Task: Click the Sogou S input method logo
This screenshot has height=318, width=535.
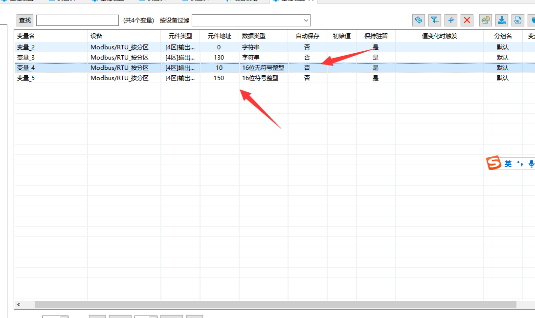Action: pyautogui.click(x=494, y=163)
